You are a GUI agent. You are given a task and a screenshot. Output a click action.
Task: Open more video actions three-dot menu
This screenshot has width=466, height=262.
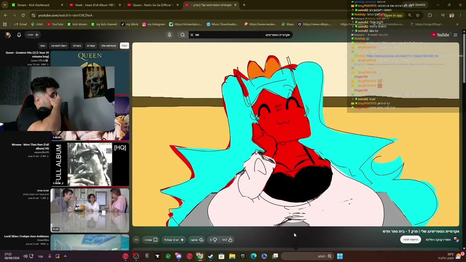click(x=136, y=240)
